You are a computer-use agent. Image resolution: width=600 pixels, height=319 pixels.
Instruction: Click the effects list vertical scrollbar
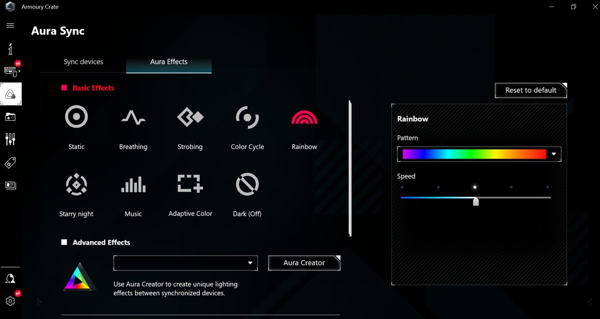click(x=350, y=168)
